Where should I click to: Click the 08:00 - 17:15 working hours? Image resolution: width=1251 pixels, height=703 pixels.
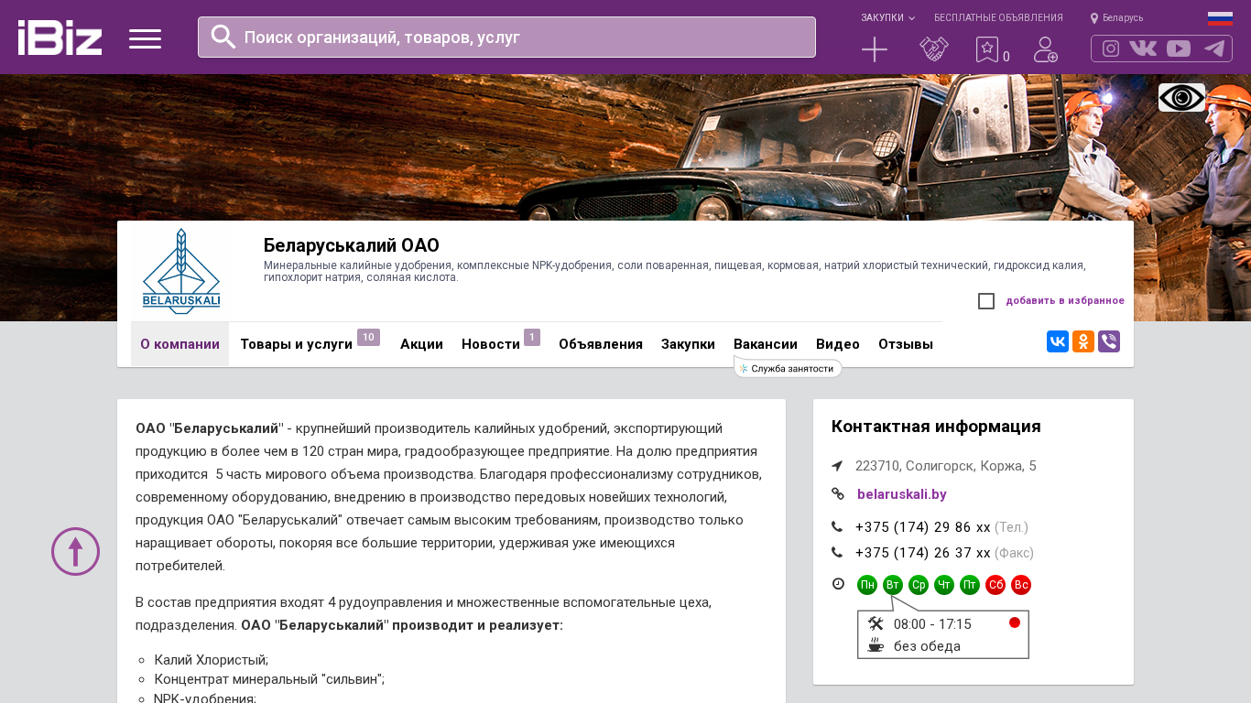click(x=932, y=624)
